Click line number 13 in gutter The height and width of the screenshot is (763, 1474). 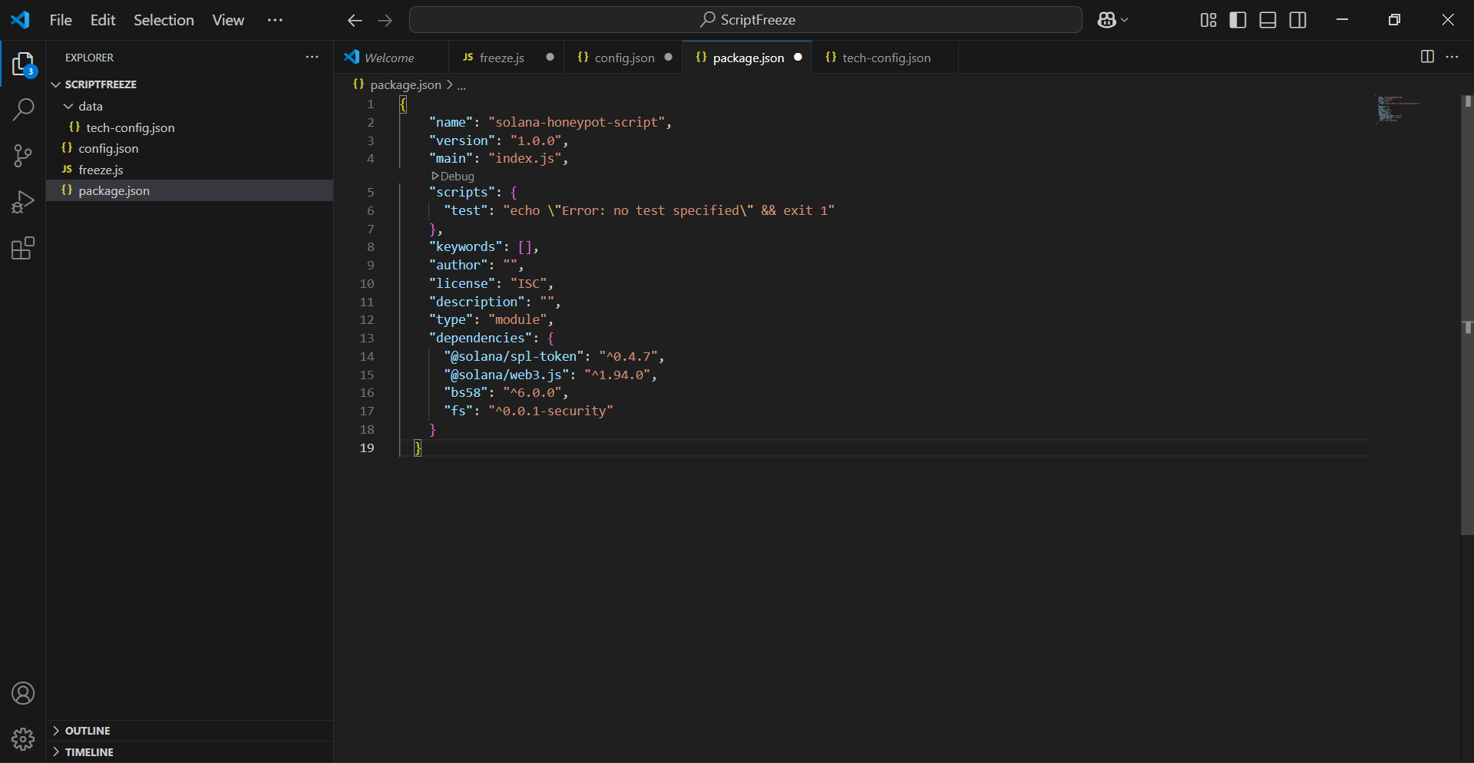[x=367, y=339]
